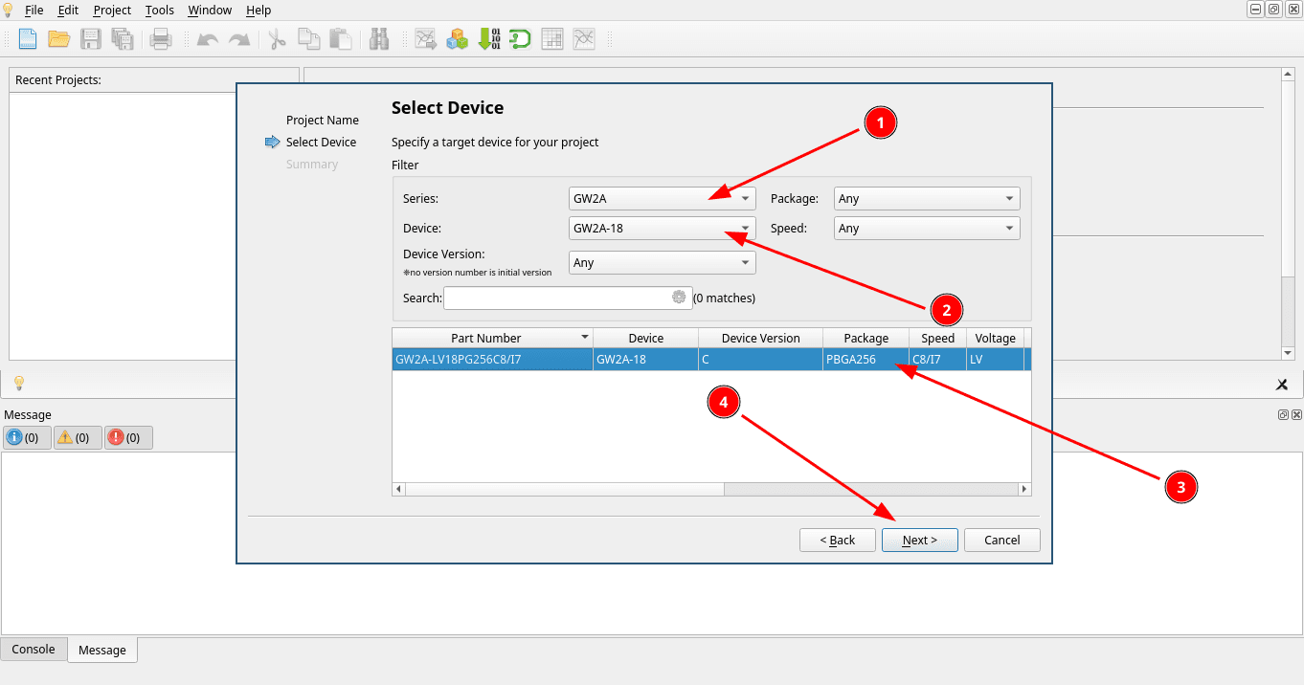Create a new file via toolbar icon
This screenshot has width=1304, height=685.
point(27,39)
